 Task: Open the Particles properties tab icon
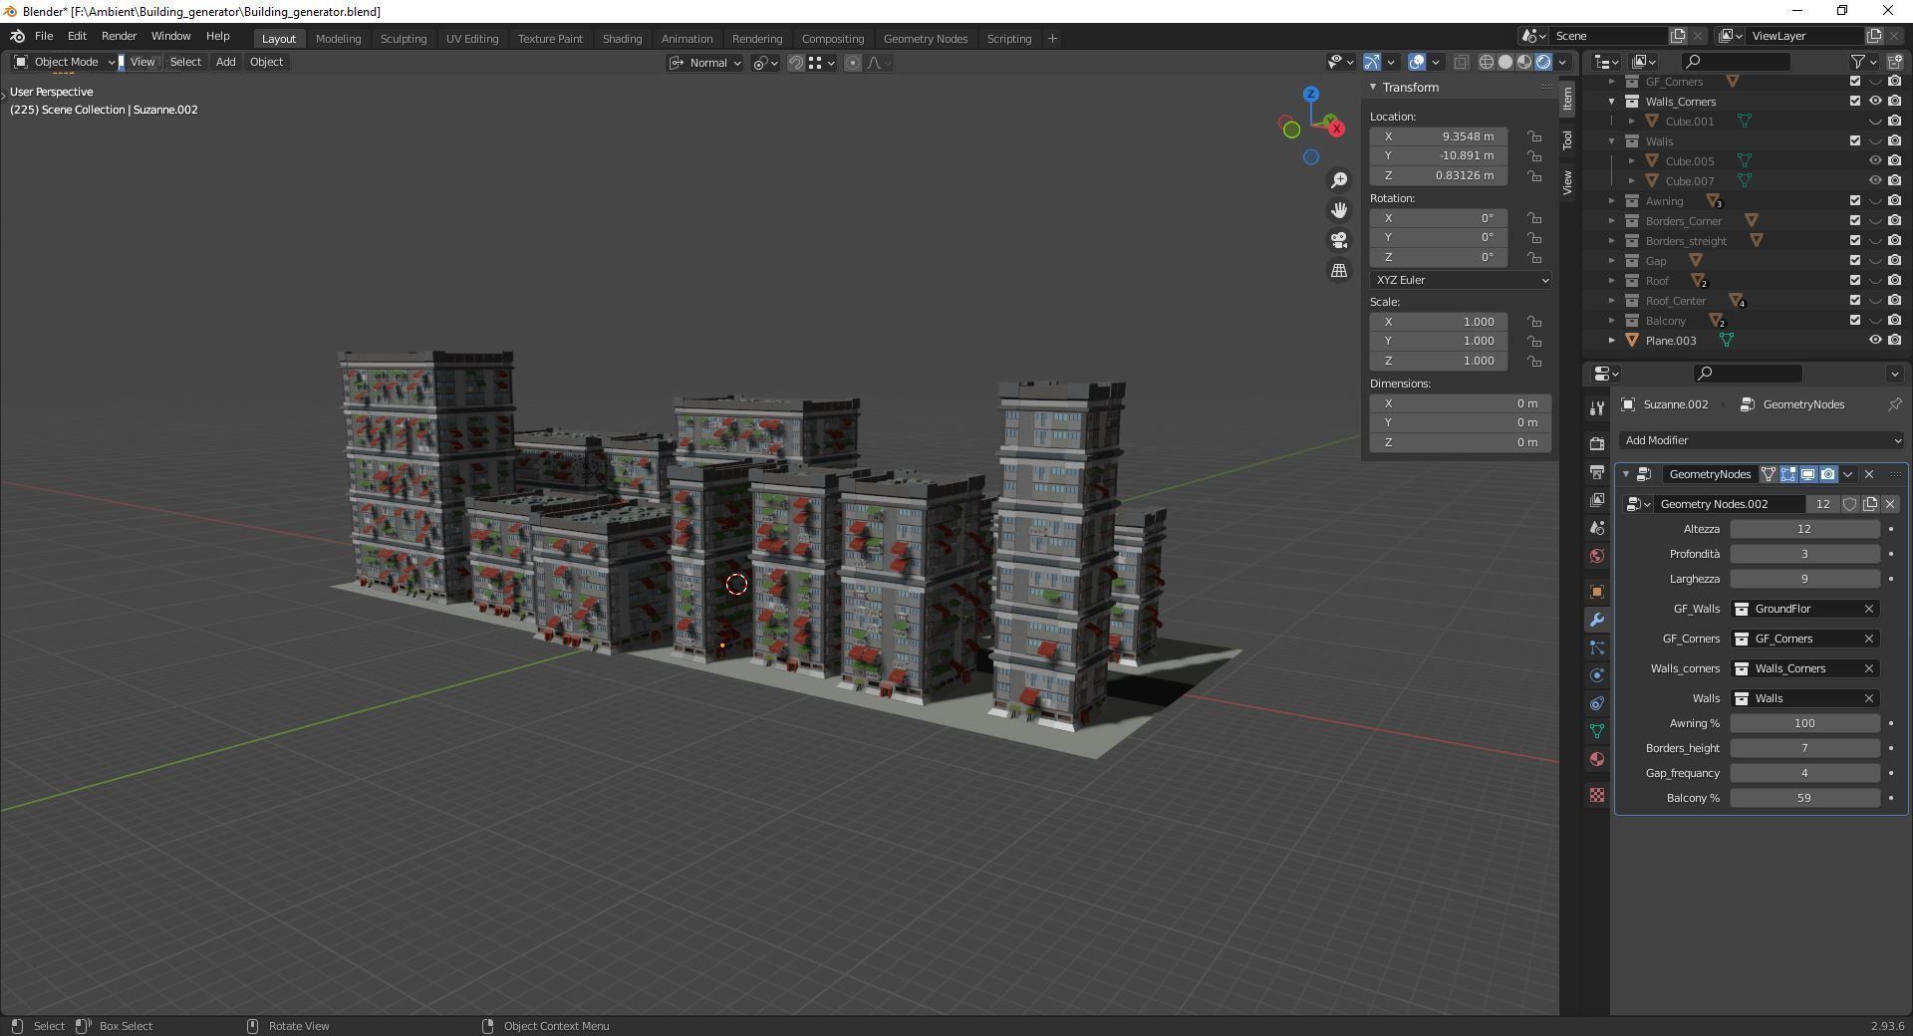click(x=1597, y=647)
